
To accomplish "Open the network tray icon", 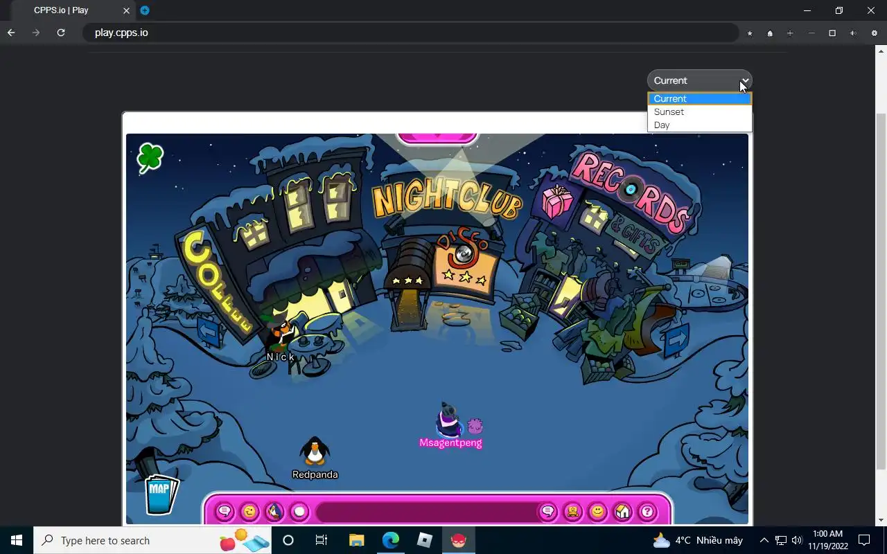I will click(x=780, y=540).
